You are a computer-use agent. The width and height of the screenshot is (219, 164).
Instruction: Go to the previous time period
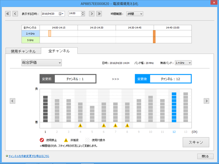(15, 14)
